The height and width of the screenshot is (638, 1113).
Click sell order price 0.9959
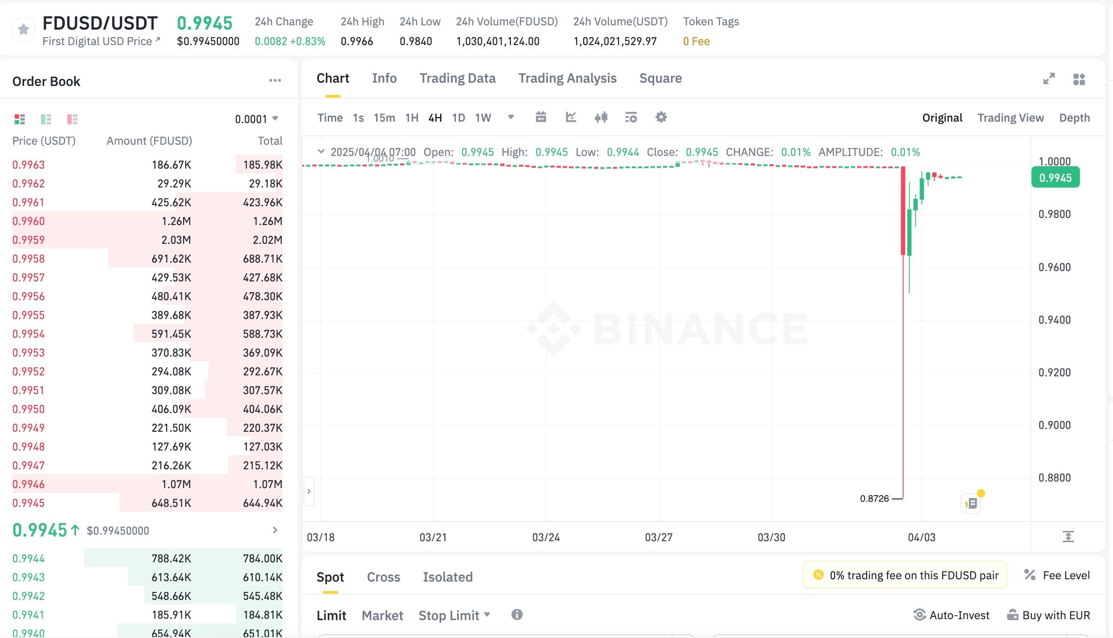[29, 240]
